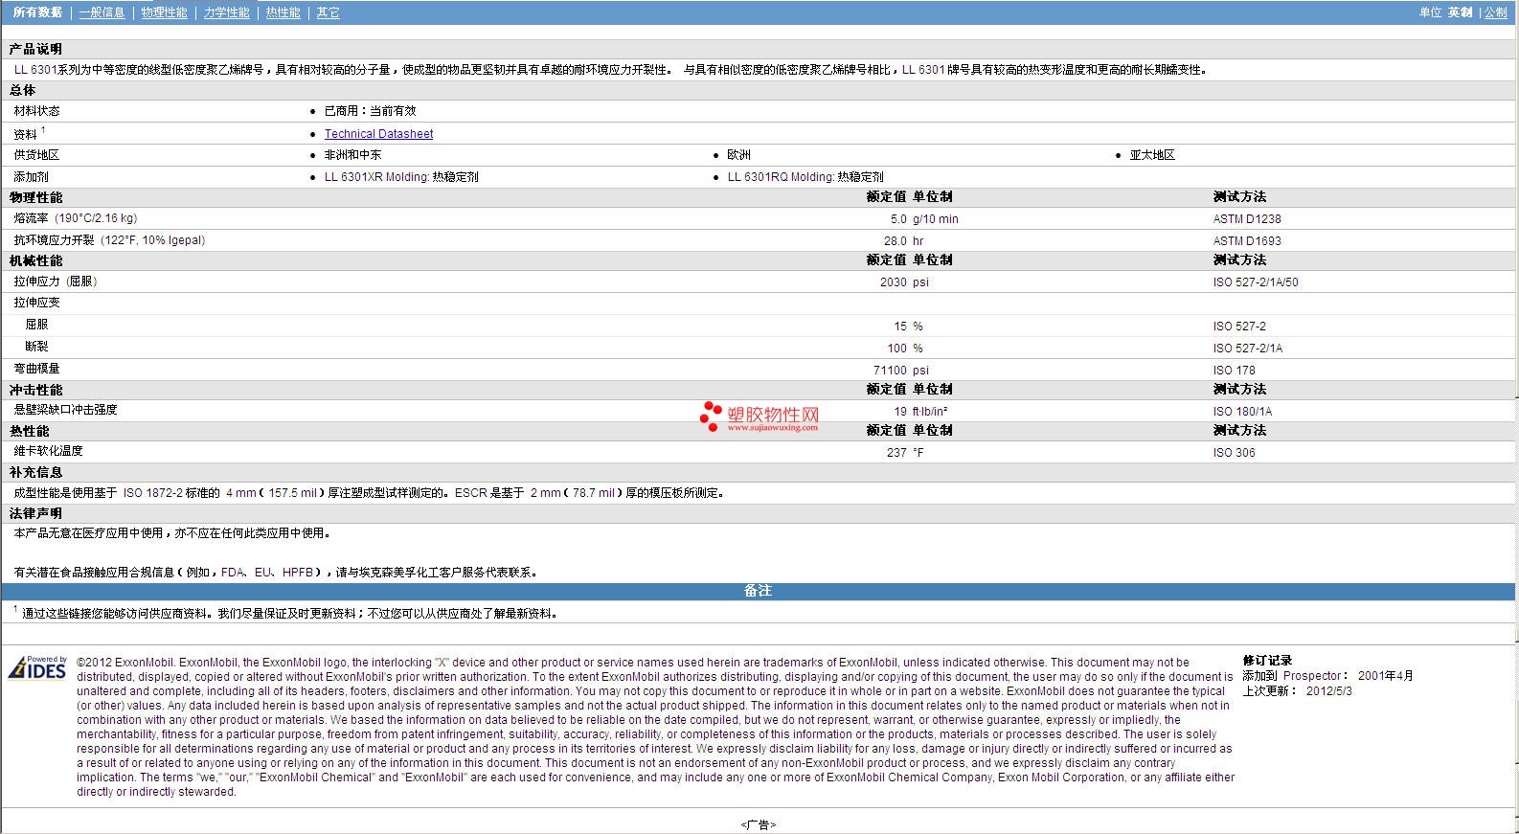Click the Powered by IDES logo
The image size is (1519, 834).
pos(37,667)
